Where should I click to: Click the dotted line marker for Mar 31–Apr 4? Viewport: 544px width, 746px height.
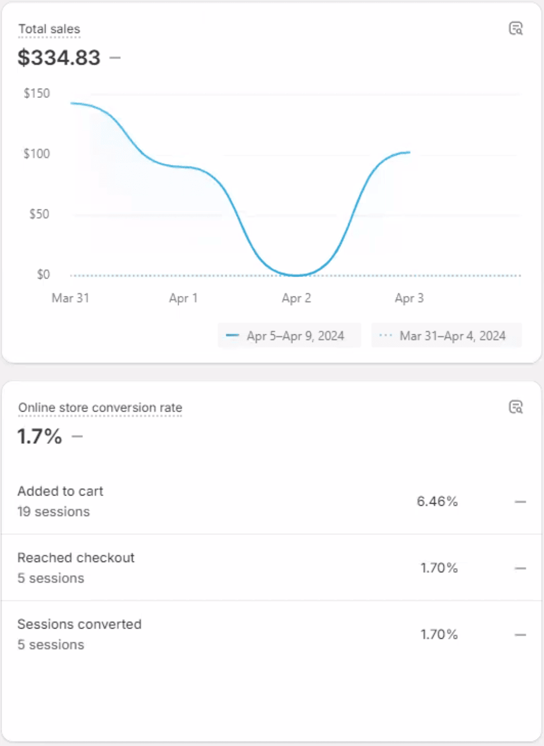point(385,335)
